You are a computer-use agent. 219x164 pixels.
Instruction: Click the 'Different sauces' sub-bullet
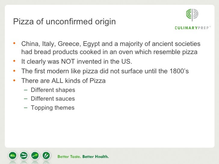[53, 99]
